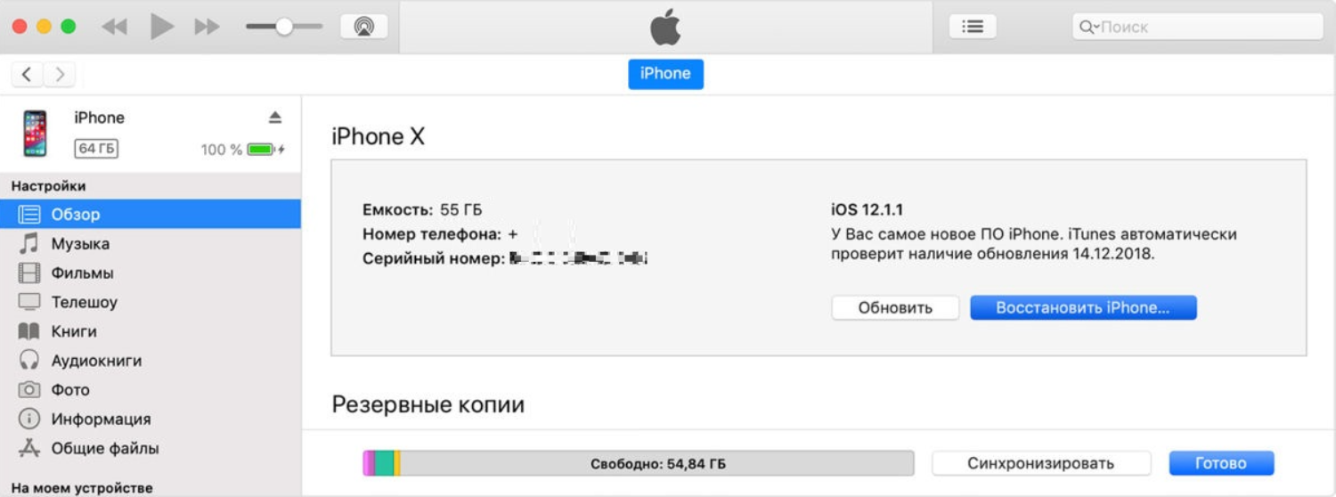Click Восстановить iPhone button
The width and height of the screenshot is (1336, 497).
pyautogui.click(x=1083, y=307)
